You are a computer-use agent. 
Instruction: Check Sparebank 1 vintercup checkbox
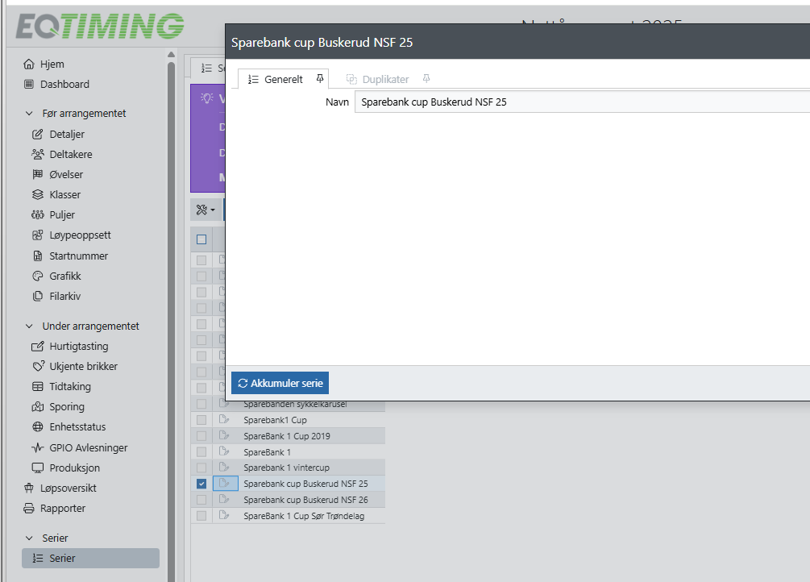point(201,468)
